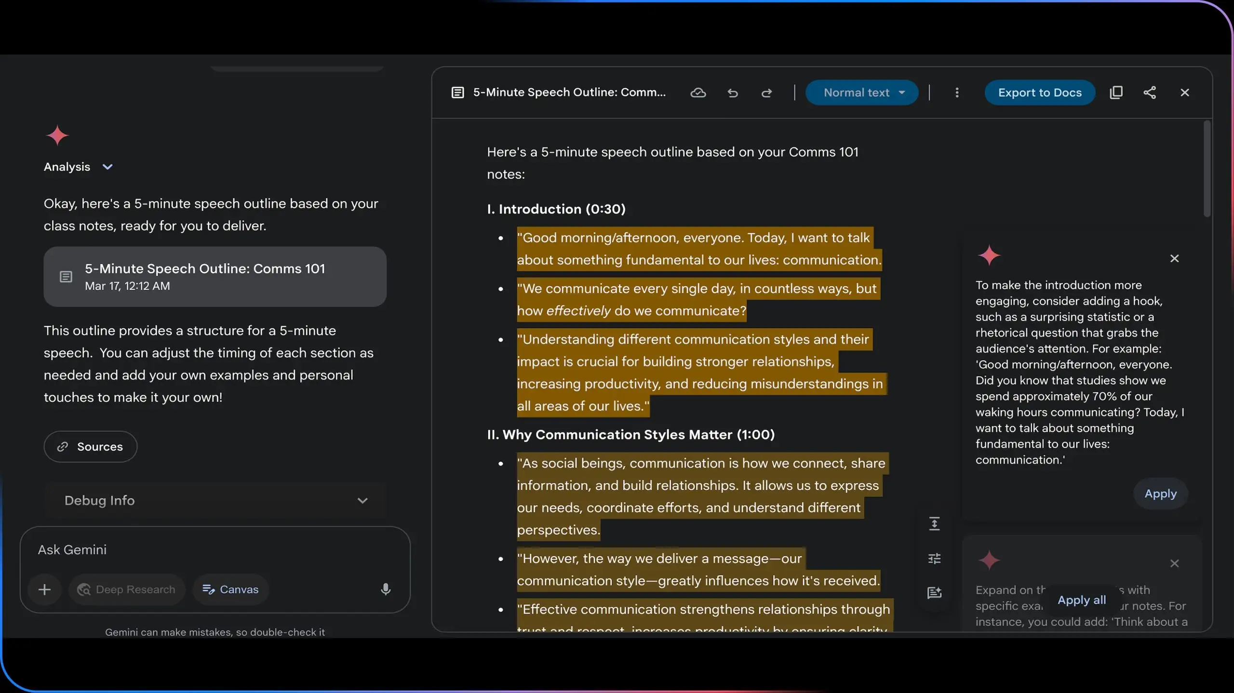Apply the introduction hook suggestion
The height and width of the screenshot is (693, 1234).
[1161, 493]
